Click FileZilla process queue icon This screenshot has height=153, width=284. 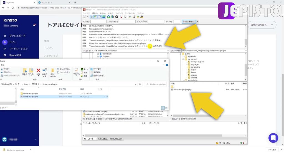113,17
